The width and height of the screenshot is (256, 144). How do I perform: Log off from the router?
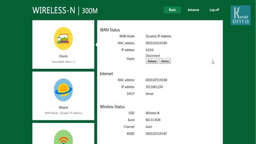pos(214,10)
